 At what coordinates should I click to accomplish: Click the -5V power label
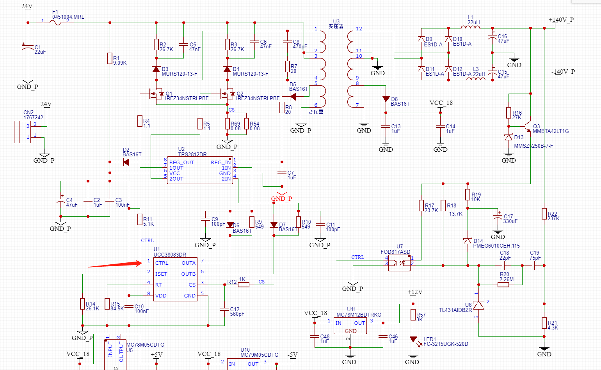pos(292,355)
